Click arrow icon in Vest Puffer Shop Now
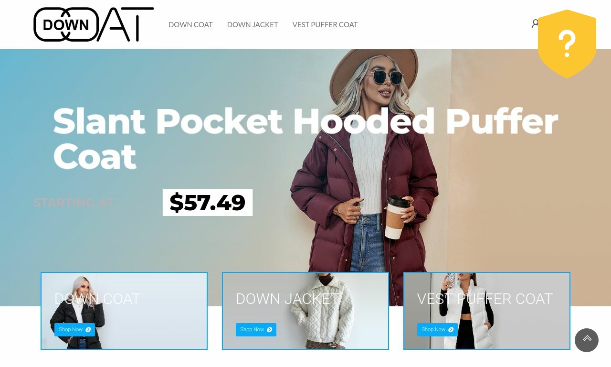 [x=451, y=330]
